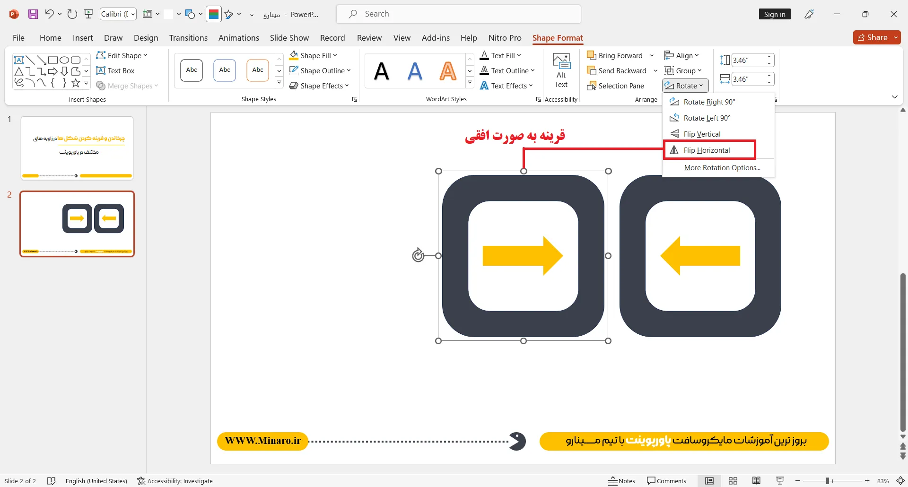
Task: Click Bring Forward
Action: point(615,55)
